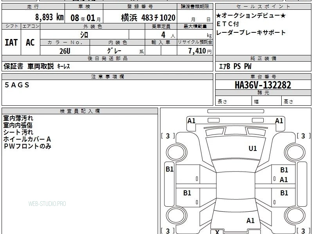The width and height of the screenshot is (313, 234).
Task: Click the ETC付 sales point
Action: click(228, 24)
